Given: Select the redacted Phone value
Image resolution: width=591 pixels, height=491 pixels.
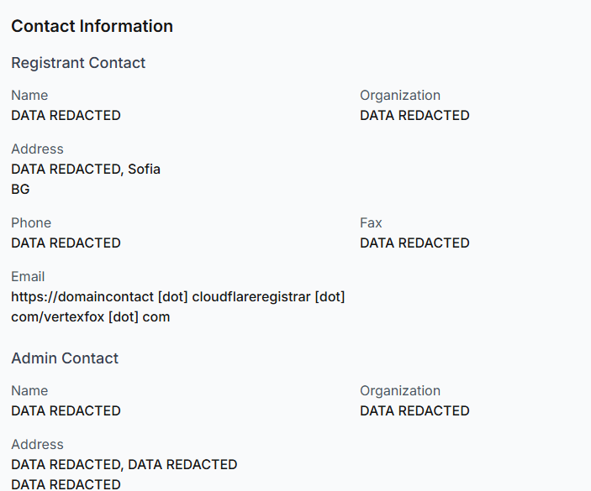Looking at the screenshot, I should point(66,243).
